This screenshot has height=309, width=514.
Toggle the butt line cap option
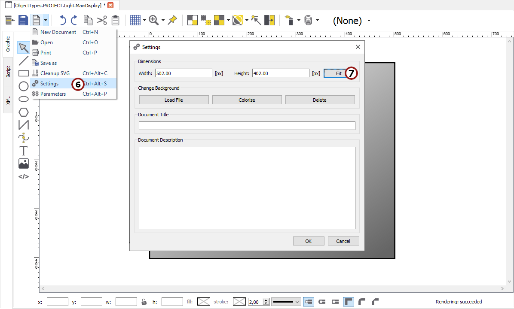308,302
